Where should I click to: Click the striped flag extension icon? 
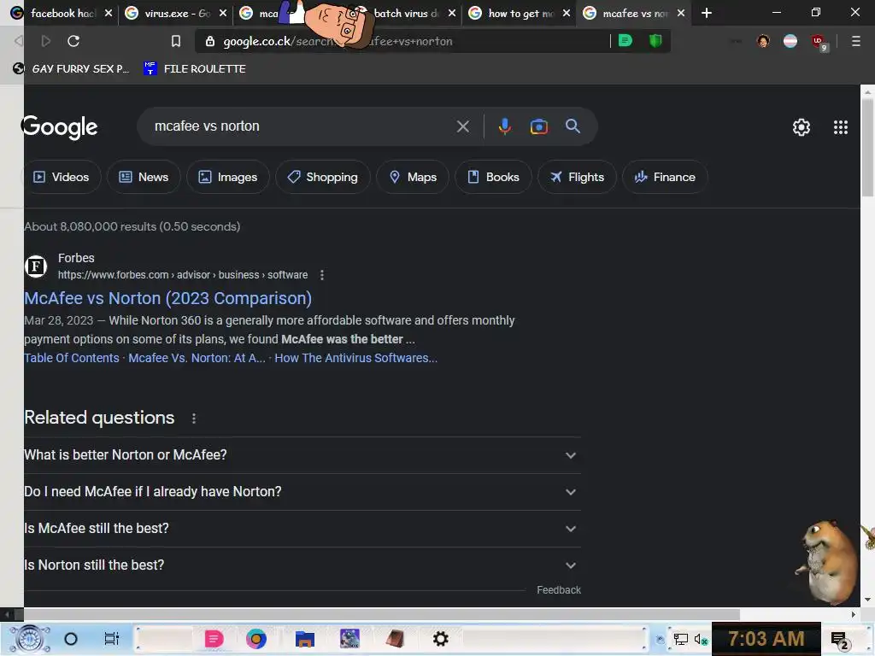click(790, 41)
